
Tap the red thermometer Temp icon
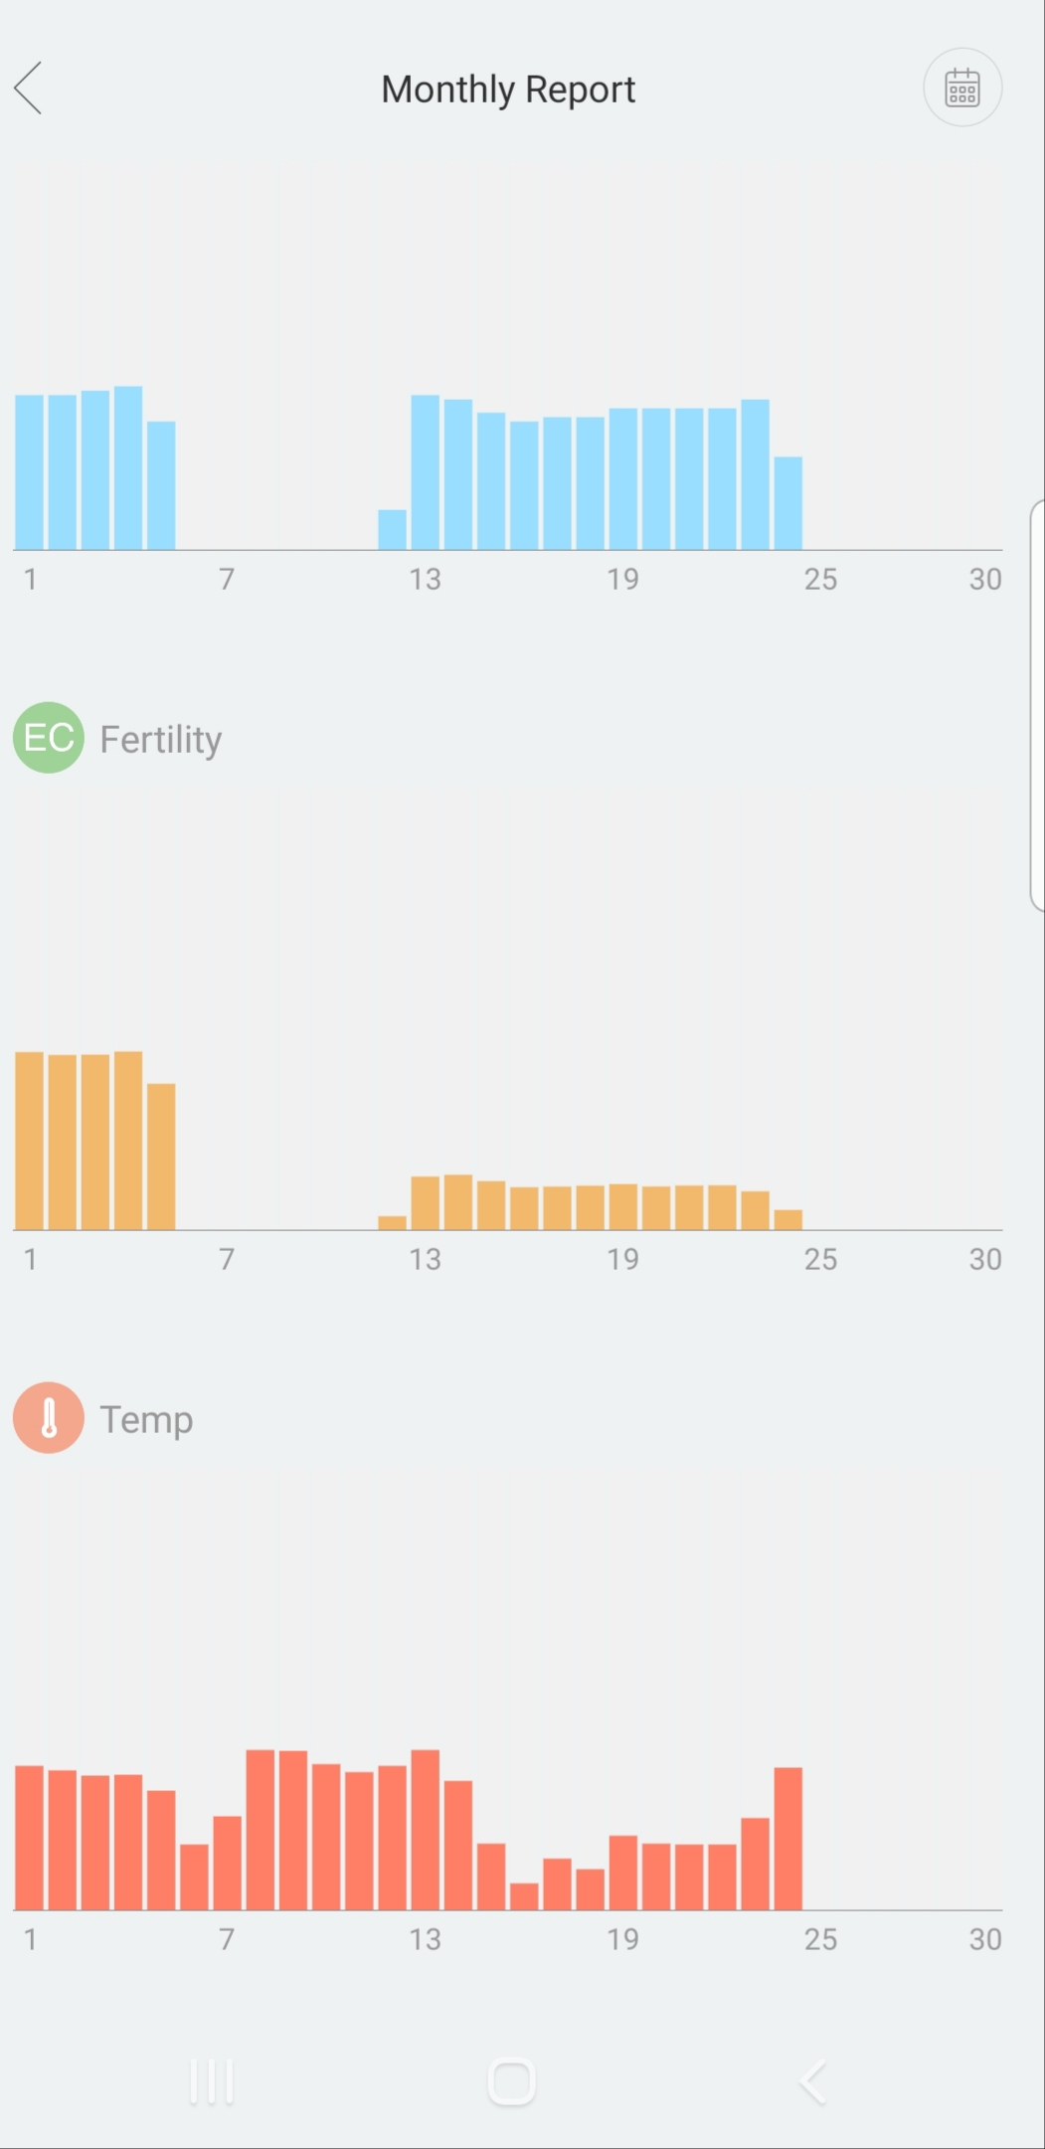(x=48, y=1417)
